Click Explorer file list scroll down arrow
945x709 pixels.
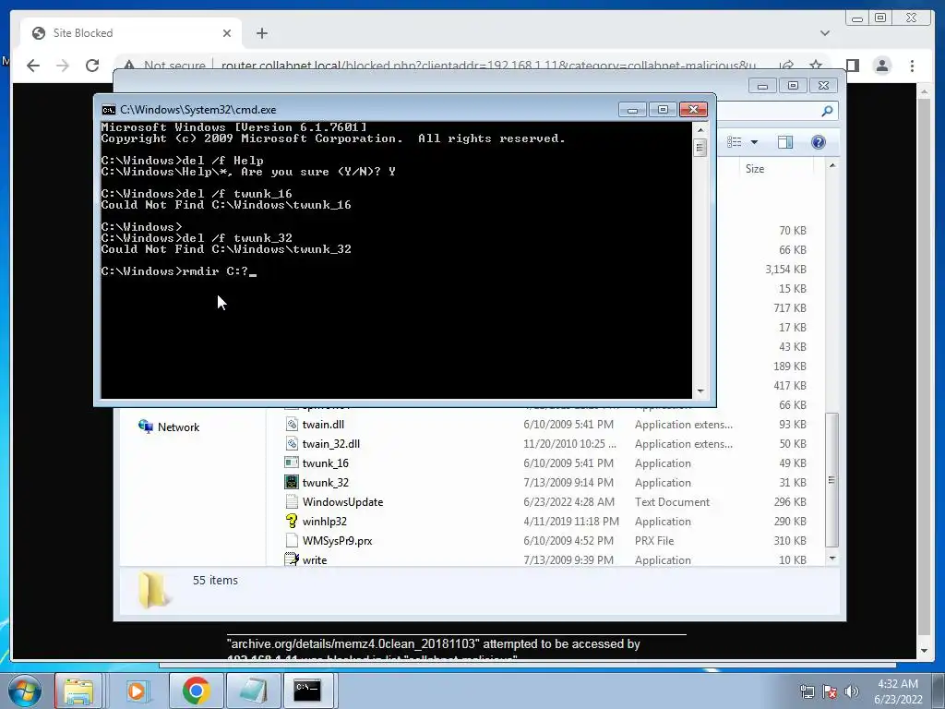(832, 559)
